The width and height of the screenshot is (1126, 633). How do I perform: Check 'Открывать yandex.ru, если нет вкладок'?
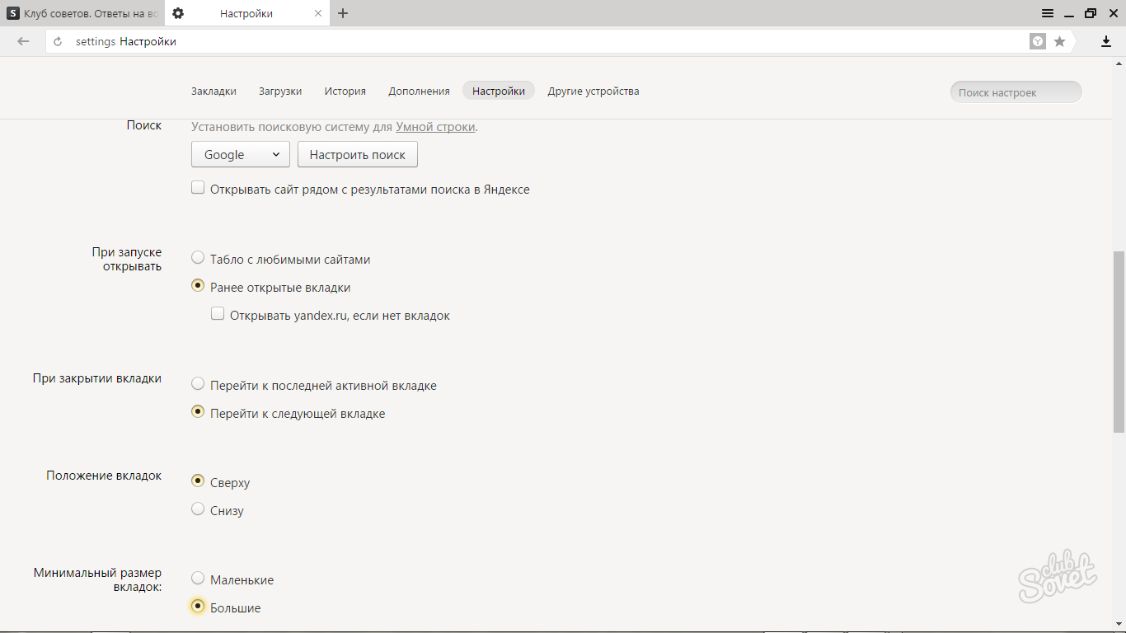(x=218, y=314)
